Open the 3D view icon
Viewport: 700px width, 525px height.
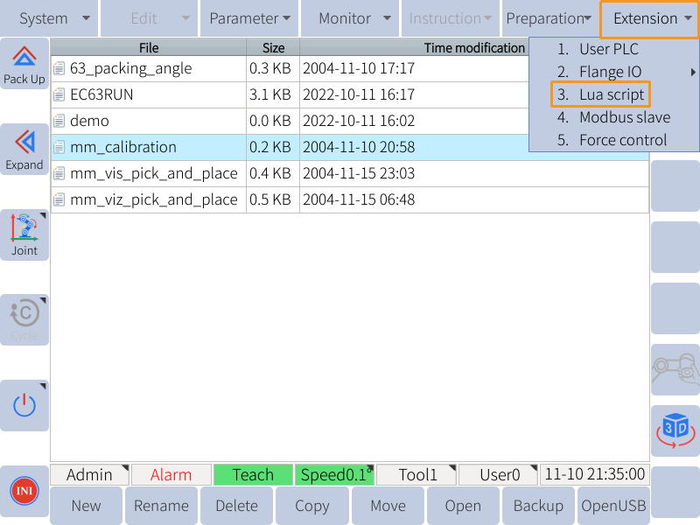click(x=675, y=430)
